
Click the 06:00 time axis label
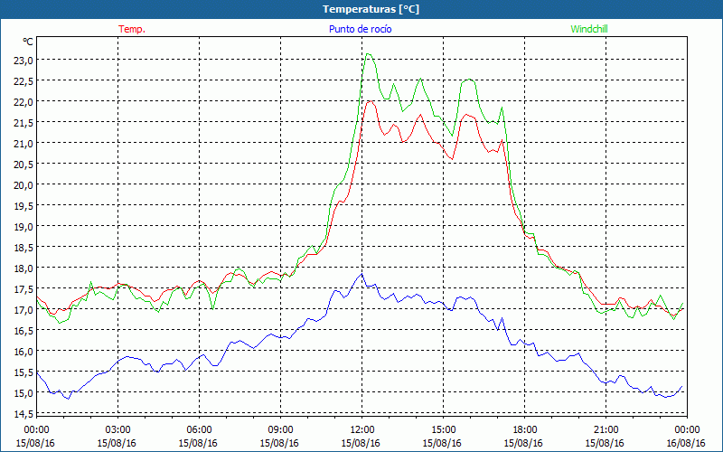pos(199,429)
